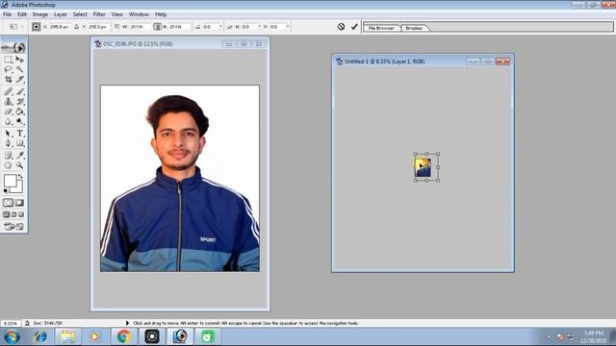
Task: Enable Quick Mask mode
Action: [x=19, y=203]
